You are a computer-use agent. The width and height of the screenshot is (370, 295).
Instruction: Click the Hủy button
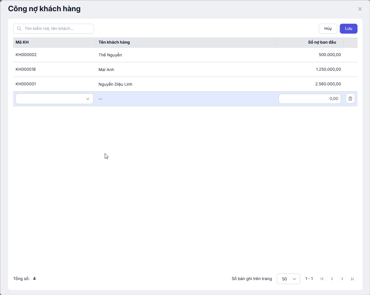point(328,29)
